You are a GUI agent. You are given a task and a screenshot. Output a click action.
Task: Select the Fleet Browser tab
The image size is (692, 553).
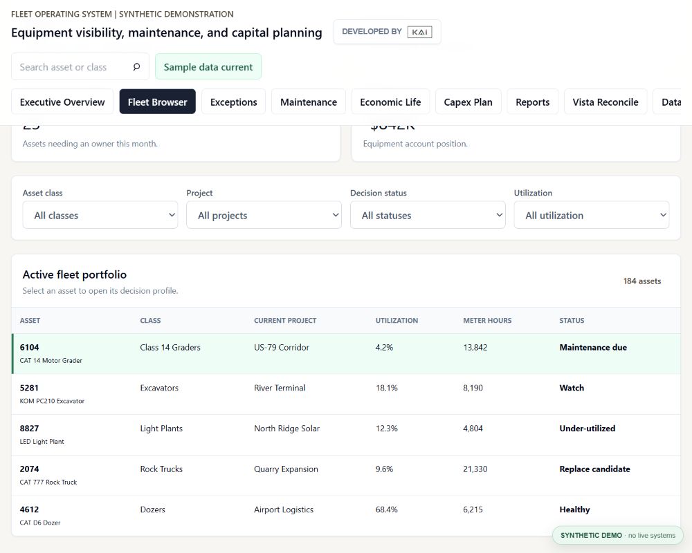point(158,102)
